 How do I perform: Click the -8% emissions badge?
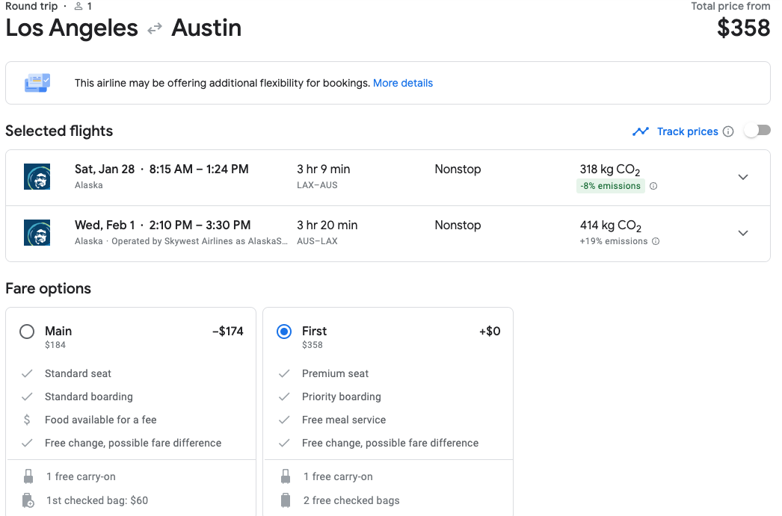(610, 186)
